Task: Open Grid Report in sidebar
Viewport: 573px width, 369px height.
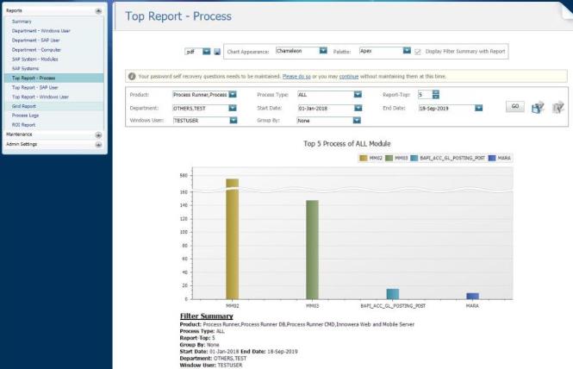Action: (24, 106)
